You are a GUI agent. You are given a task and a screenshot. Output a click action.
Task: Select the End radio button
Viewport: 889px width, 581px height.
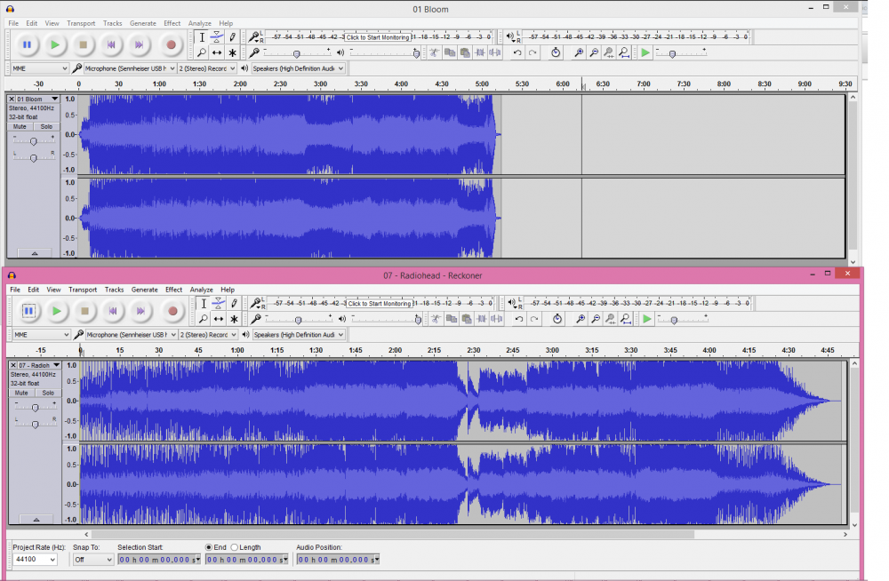tap(209, 547)
